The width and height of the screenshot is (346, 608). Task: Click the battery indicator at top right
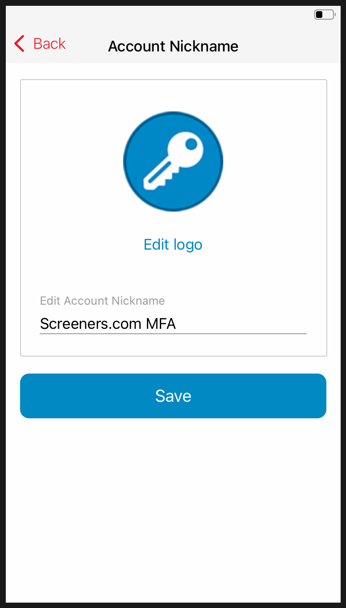325,14
